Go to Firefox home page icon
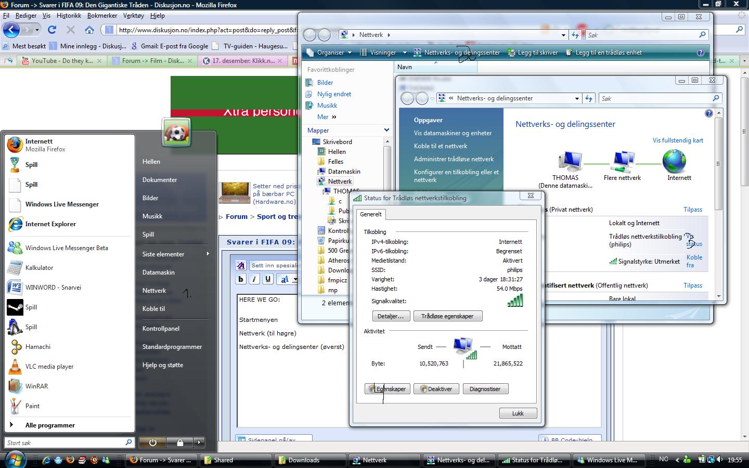The height and width of the screenshot is (468, 749). coord(89,30)
